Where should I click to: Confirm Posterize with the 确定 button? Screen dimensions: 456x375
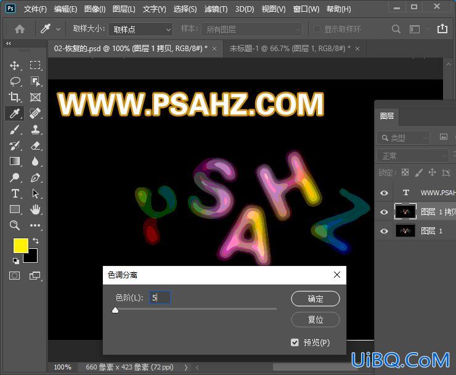click(x=316, y=299)
